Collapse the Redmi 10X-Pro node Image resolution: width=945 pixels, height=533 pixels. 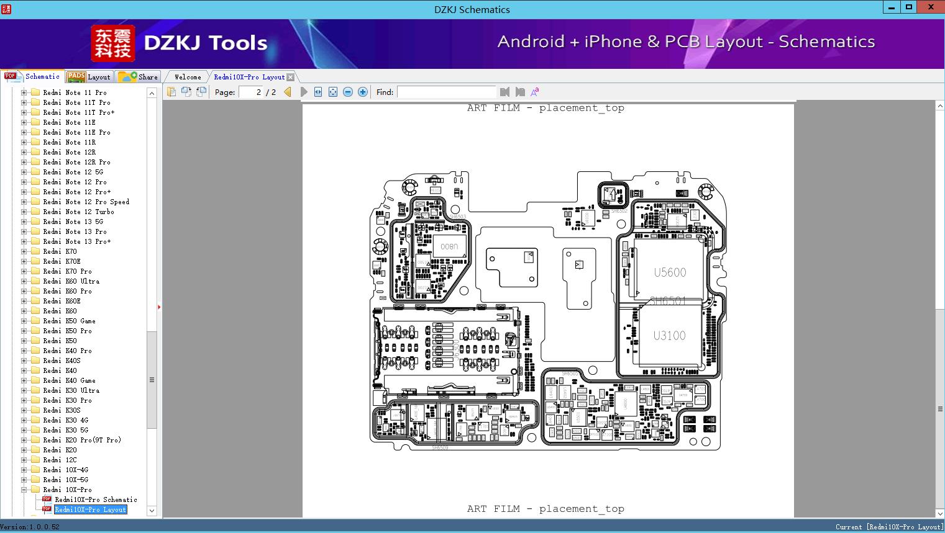tap(24, 490)
